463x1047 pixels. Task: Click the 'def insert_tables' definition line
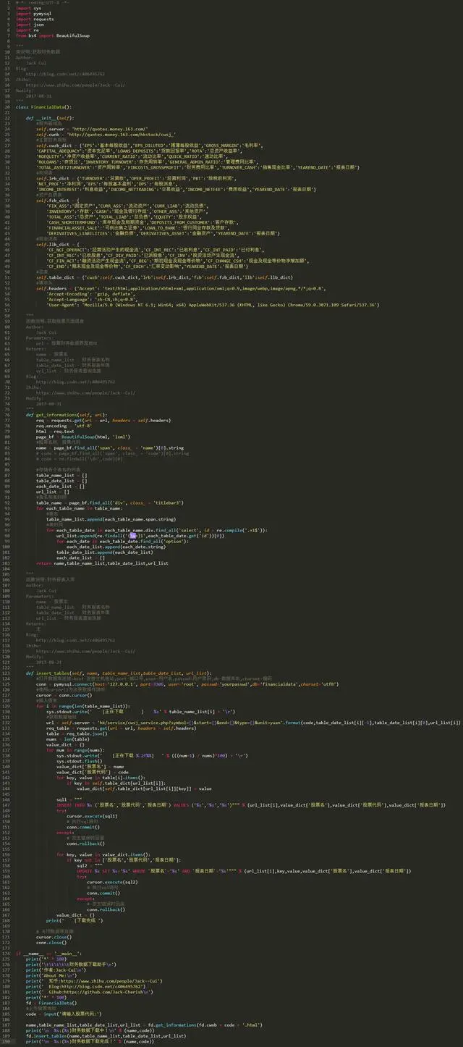pyautogui.click(x=119, y=673)
